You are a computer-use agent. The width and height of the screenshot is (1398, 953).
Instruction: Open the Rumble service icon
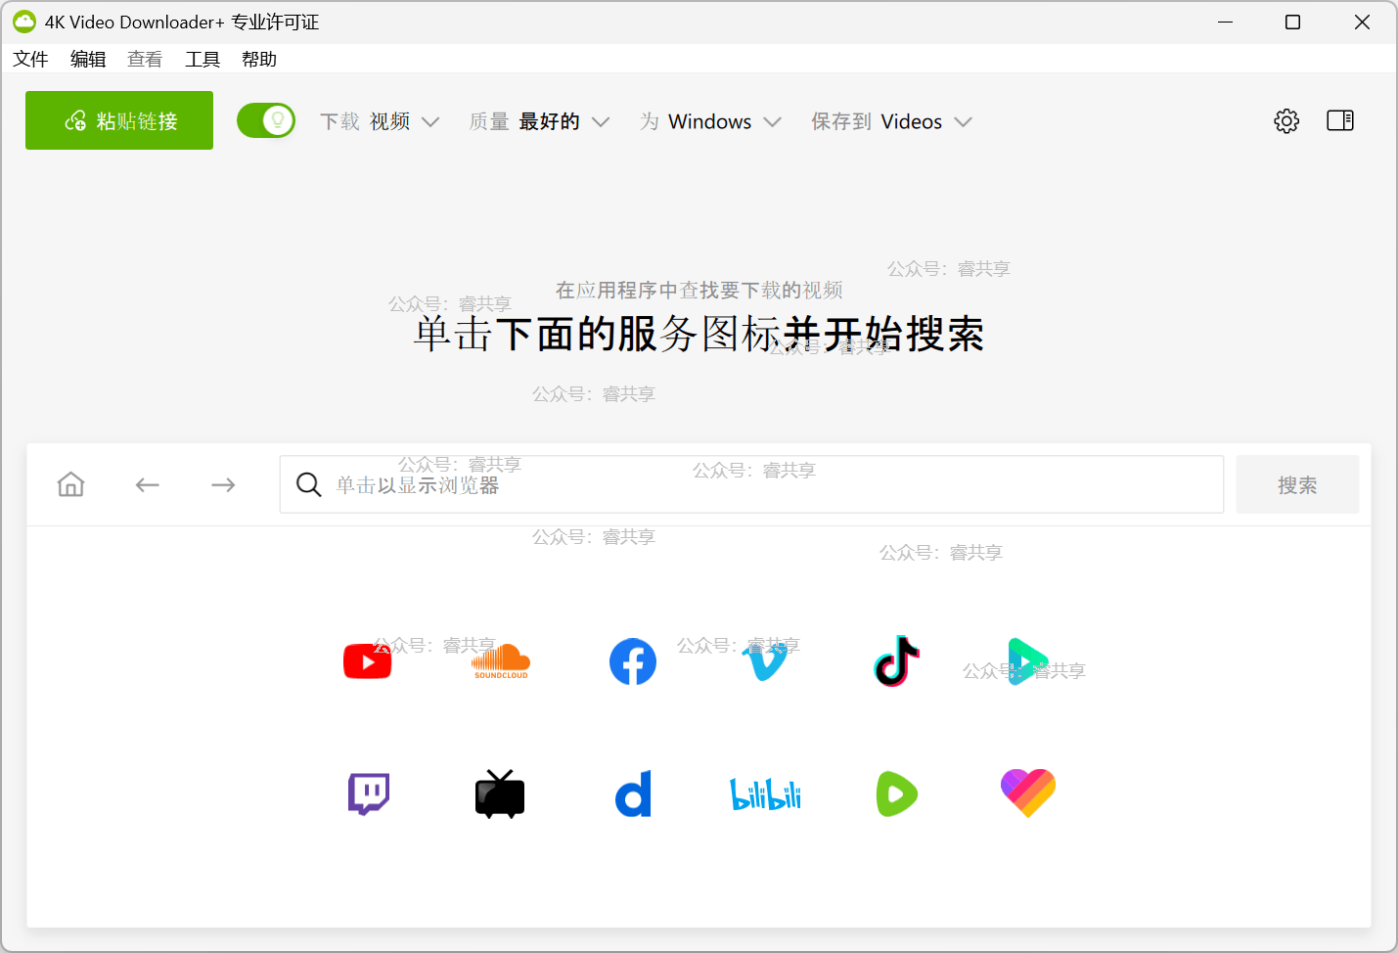pyautogui.click(x=897, y=794)
